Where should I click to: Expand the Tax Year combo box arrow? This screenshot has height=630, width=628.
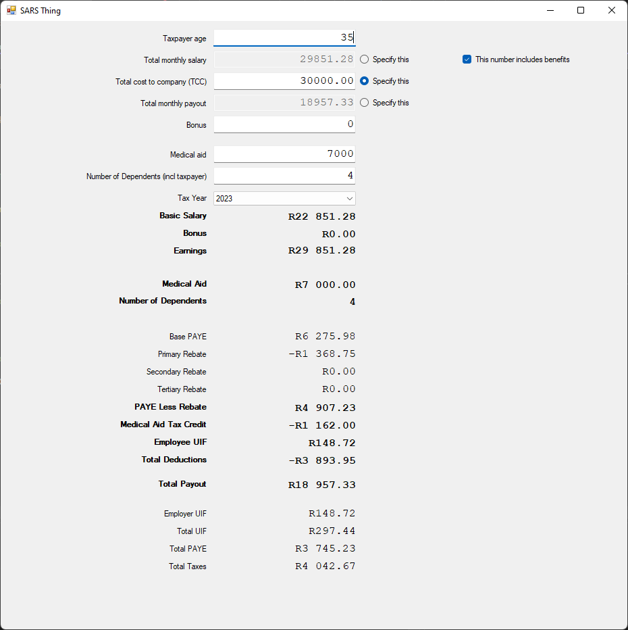350,198
